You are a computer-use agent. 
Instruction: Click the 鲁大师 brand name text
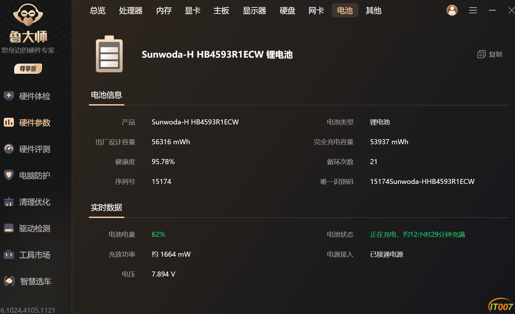point(28,37)
